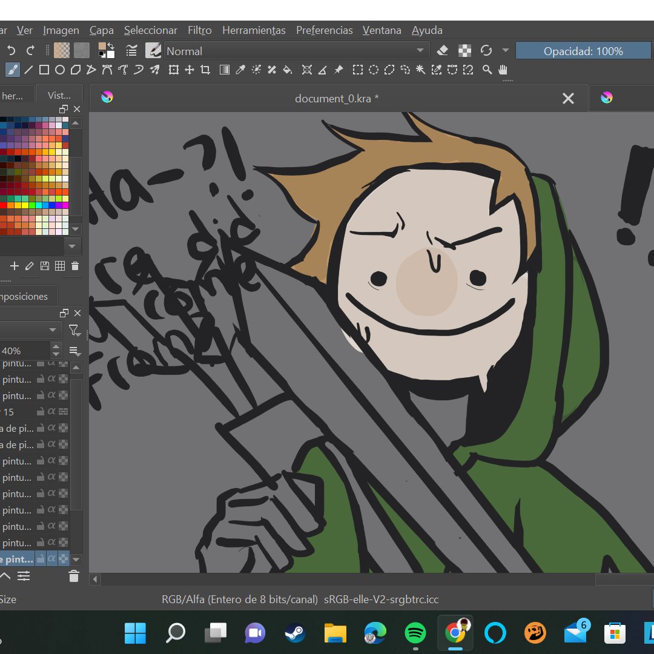Close the layers docker panel
This screenshot has width=654, height=654.
click(77, 313)
